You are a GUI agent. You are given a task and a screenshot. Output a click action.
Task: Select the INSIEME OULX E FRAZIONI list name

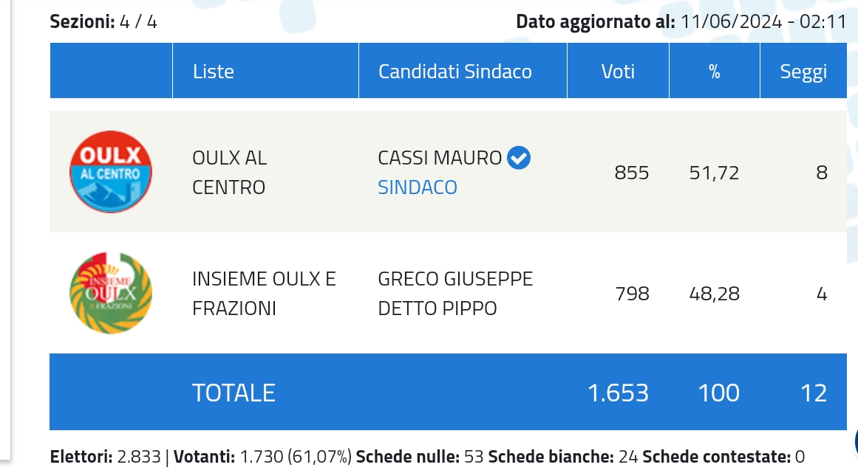tap(264, 294)
